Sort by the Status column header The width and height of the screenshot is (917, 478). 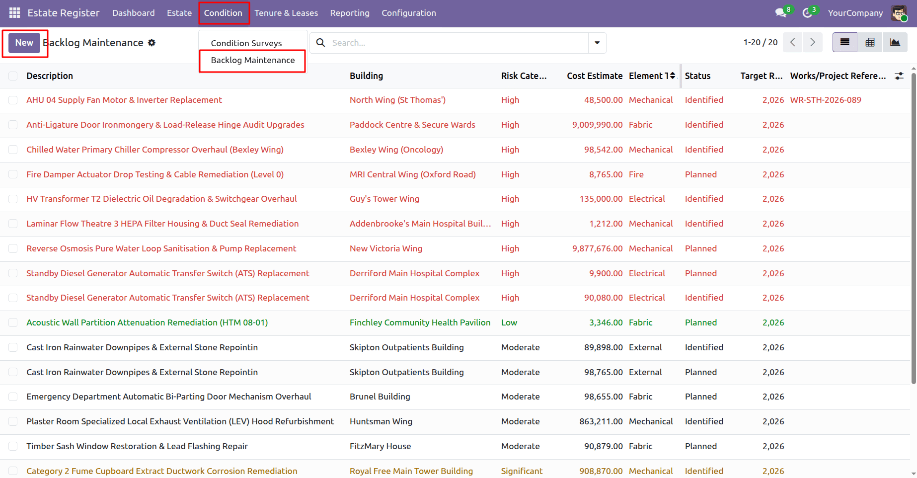pos(697,76)
